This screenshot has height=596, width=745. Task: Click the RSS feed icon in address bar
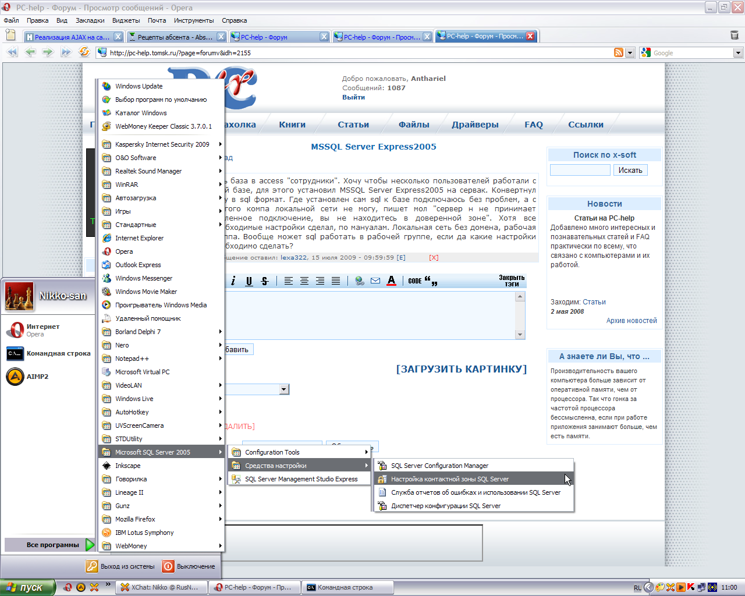click(619, 53)
